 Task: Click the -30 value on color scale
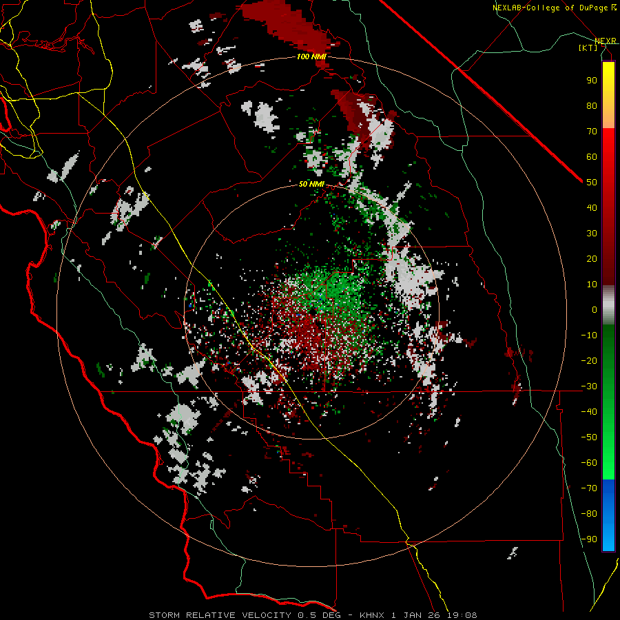coord(589,386)
